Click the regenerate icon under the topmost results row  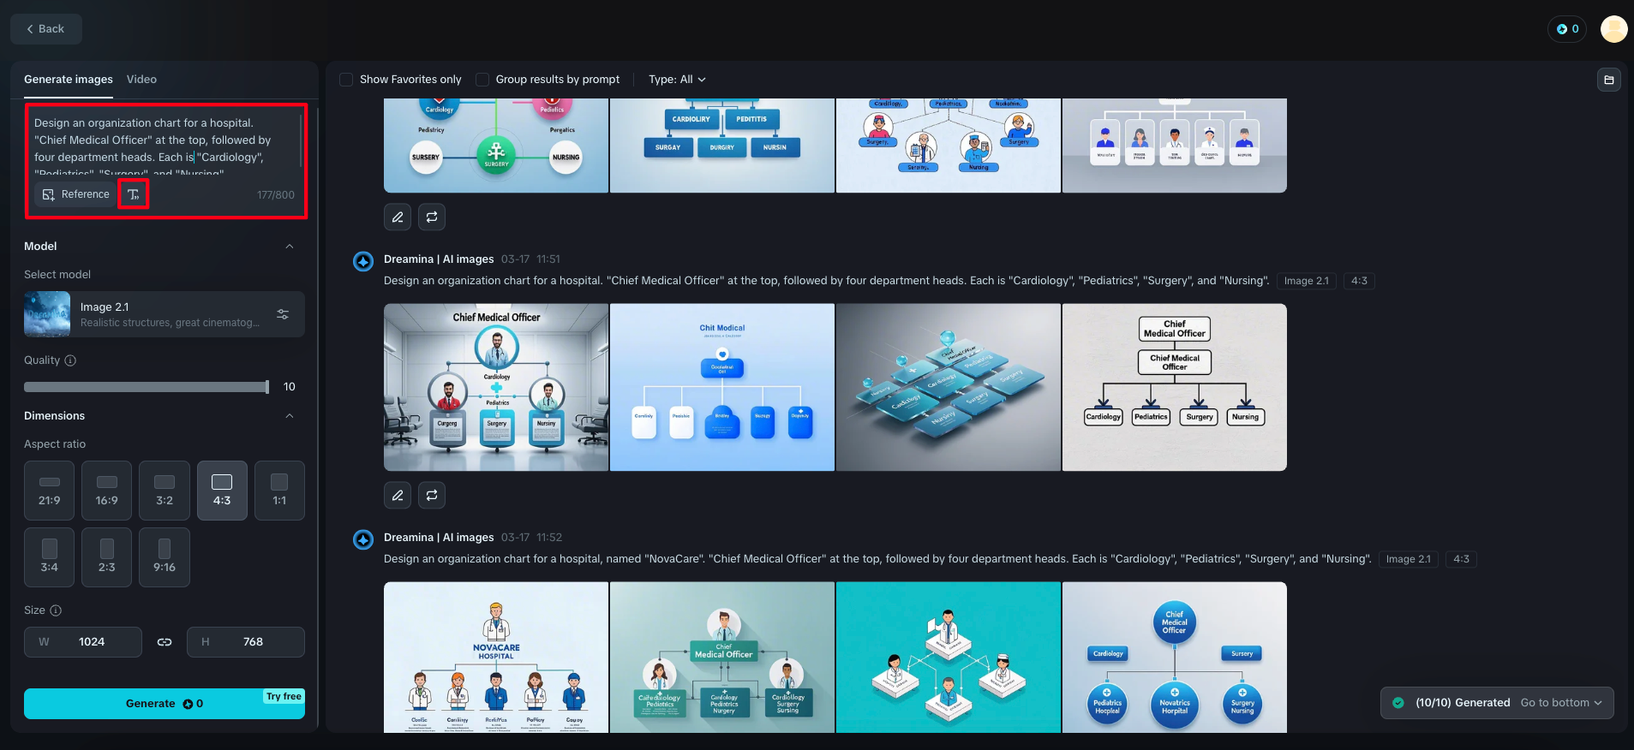432,217
